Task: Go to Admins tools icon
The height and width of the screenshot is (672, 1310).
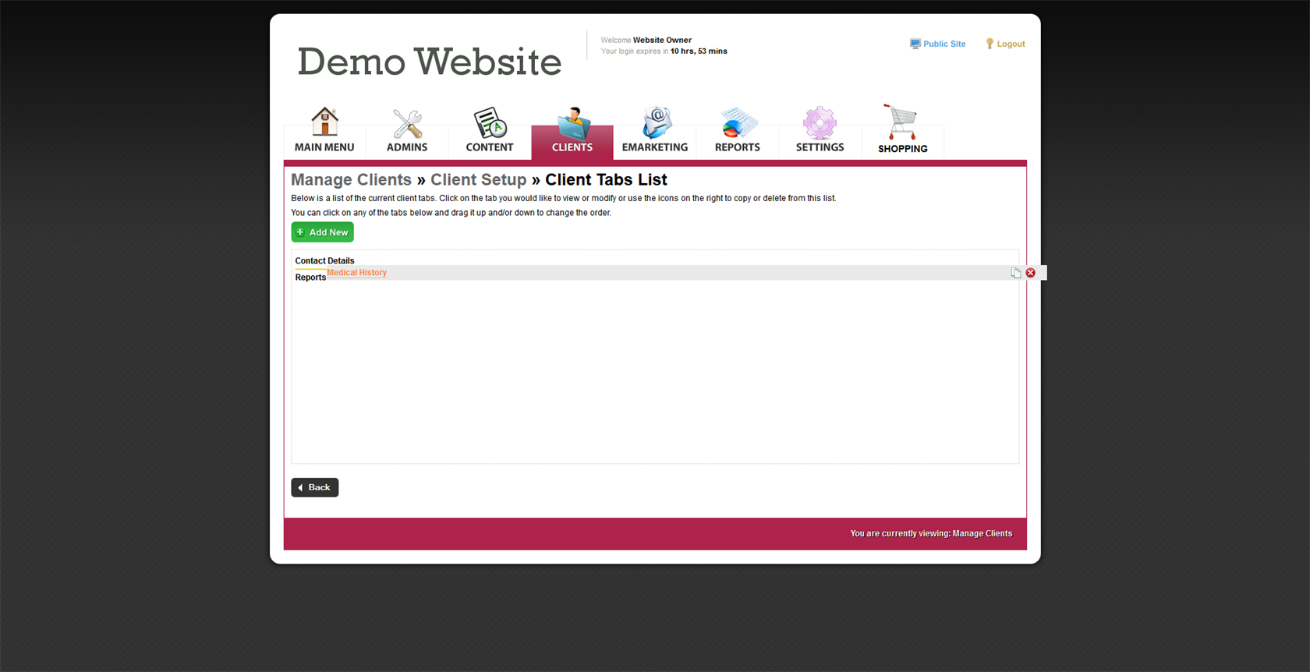Action: pos(407,123)
